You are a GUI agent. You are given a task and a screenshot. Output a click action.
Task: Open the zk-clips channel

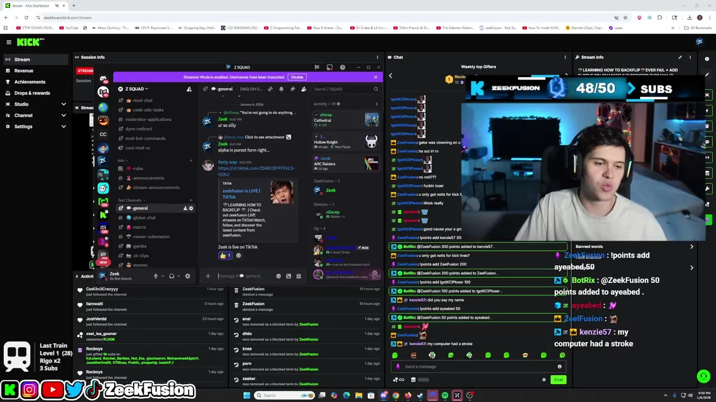[154, 256]
